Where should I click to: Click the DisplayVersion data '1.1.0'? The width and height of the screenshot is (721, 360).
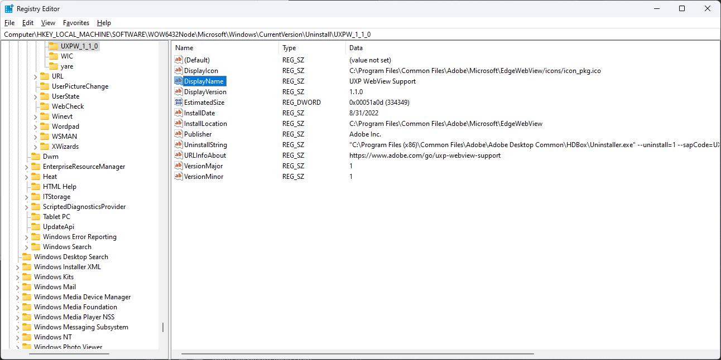pyautogui.click(x=356, y=91)
